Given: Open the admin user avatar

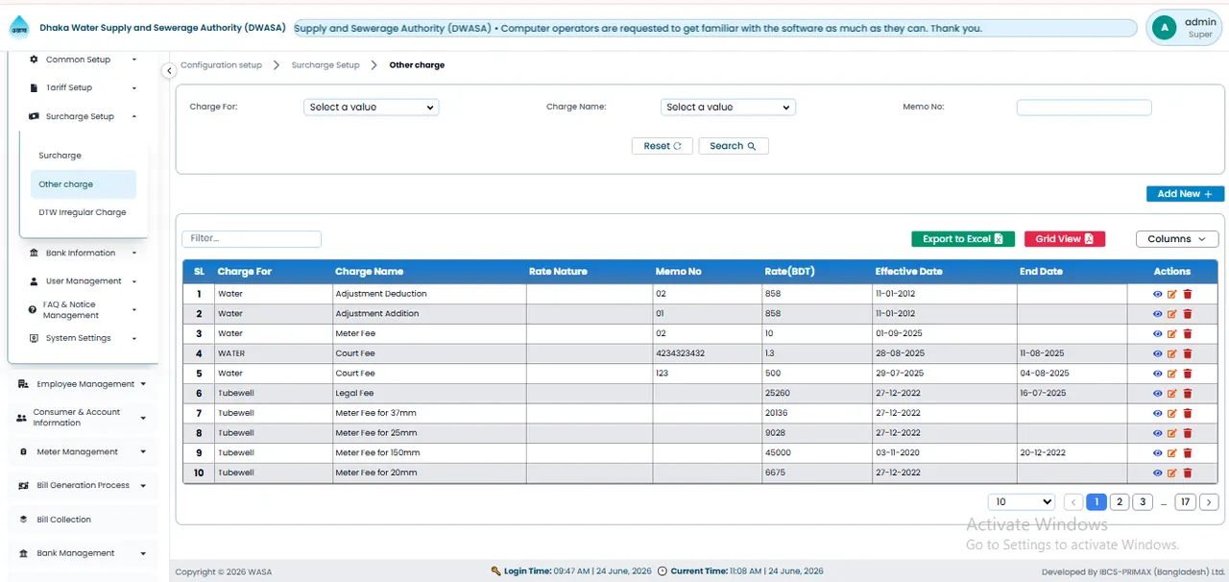Looking at the screenshot, I should pos(1165,28).
